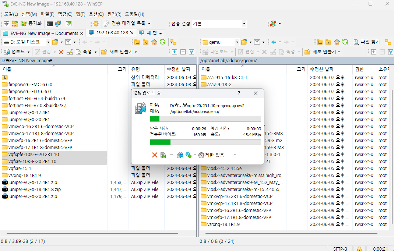
Task: Open the 명령(C) menu
Action: (x=65, y=14)
